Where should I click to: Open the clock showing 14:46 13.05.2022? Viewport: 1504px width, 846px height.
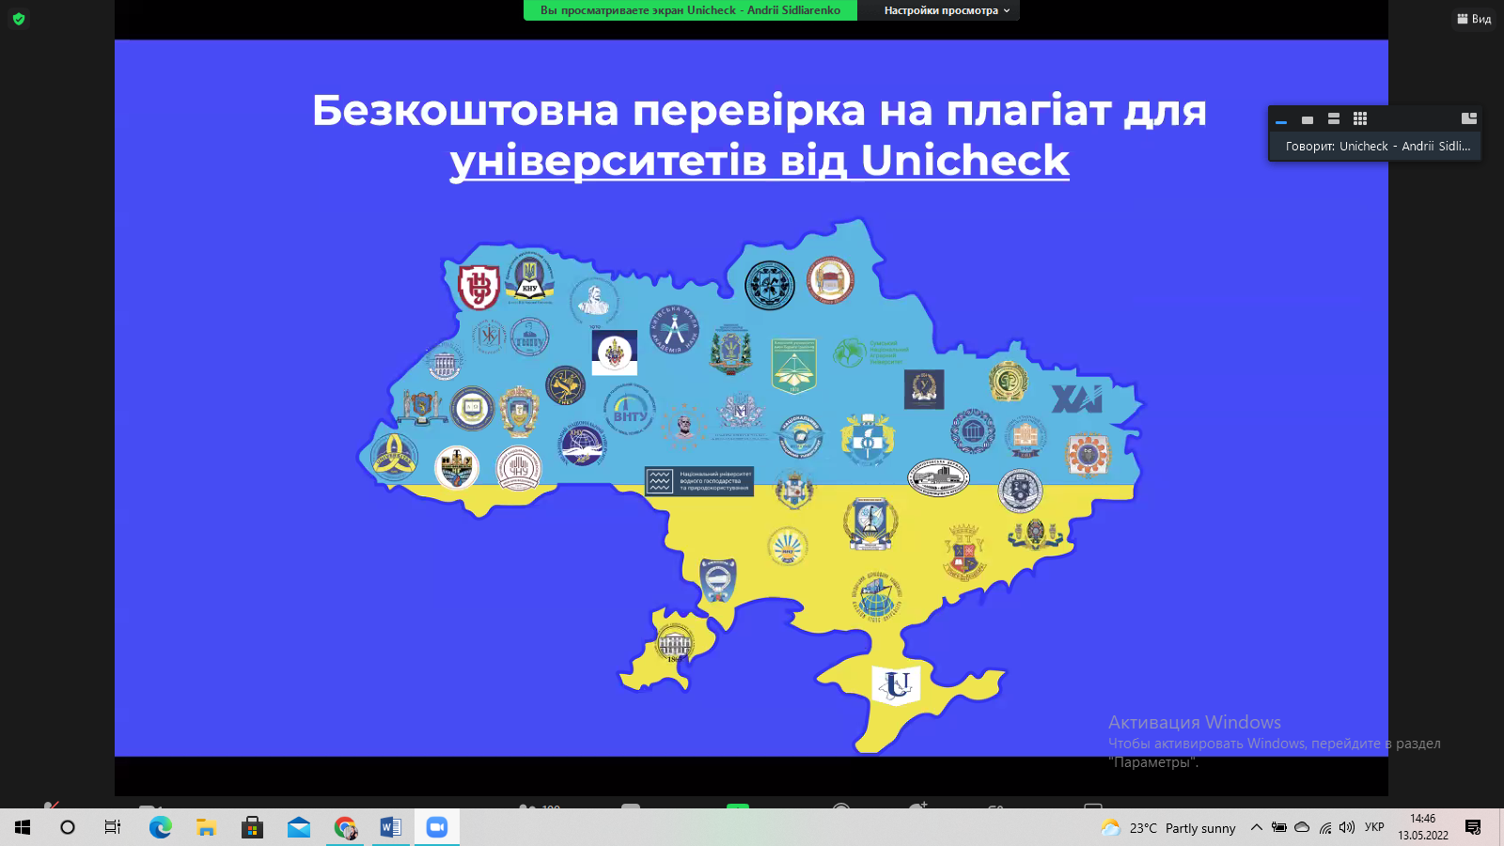tap(1423, 827)
